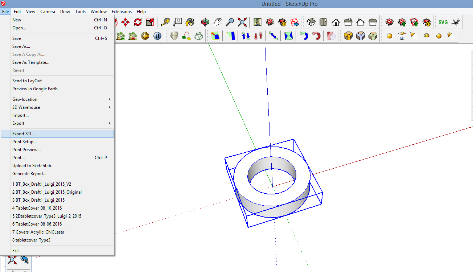Image resolution: width=473 pixels, height=272 pixels.
Task: Click the Iso standard view icon
Action: coord(311,22)
